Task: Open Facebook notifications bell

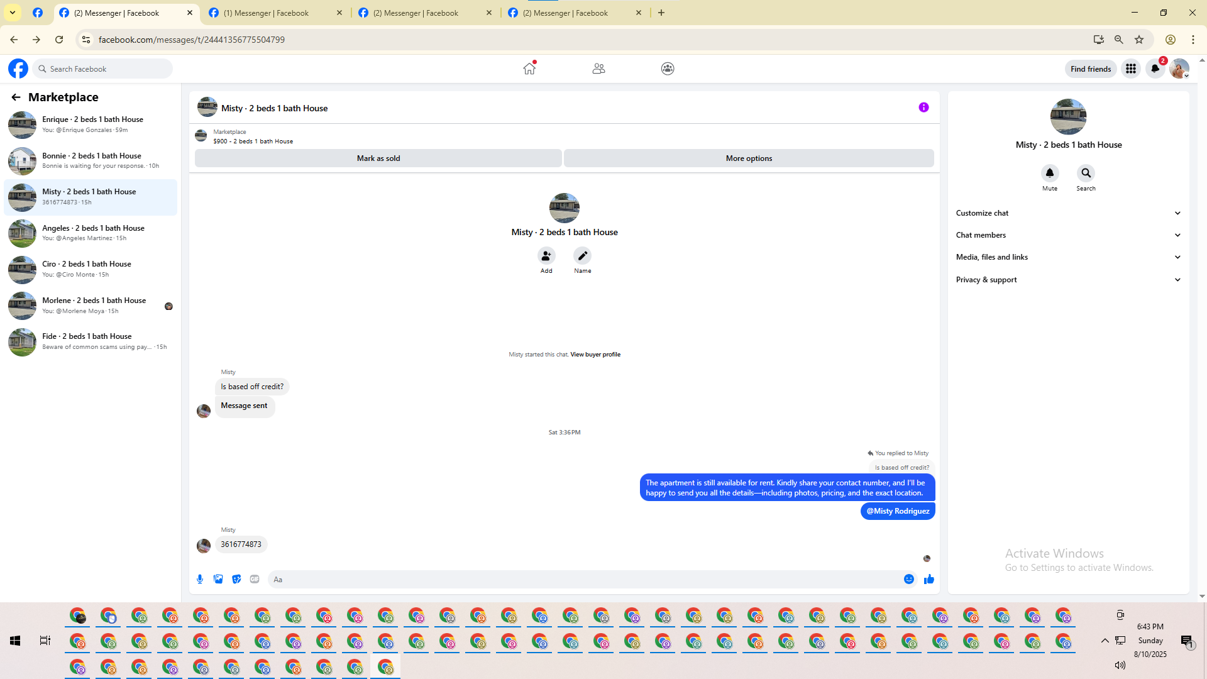Action: 1155,69
